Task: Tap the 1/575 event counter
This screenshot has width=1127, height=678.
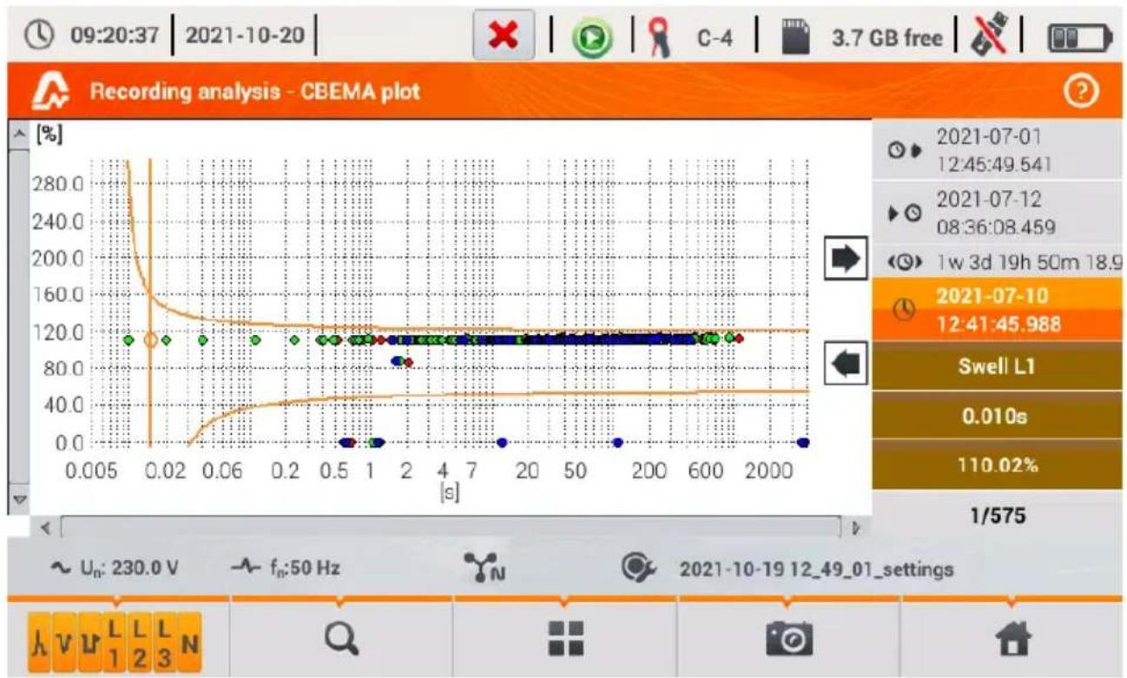Action: pyautogui.click(x=999, y=516)
